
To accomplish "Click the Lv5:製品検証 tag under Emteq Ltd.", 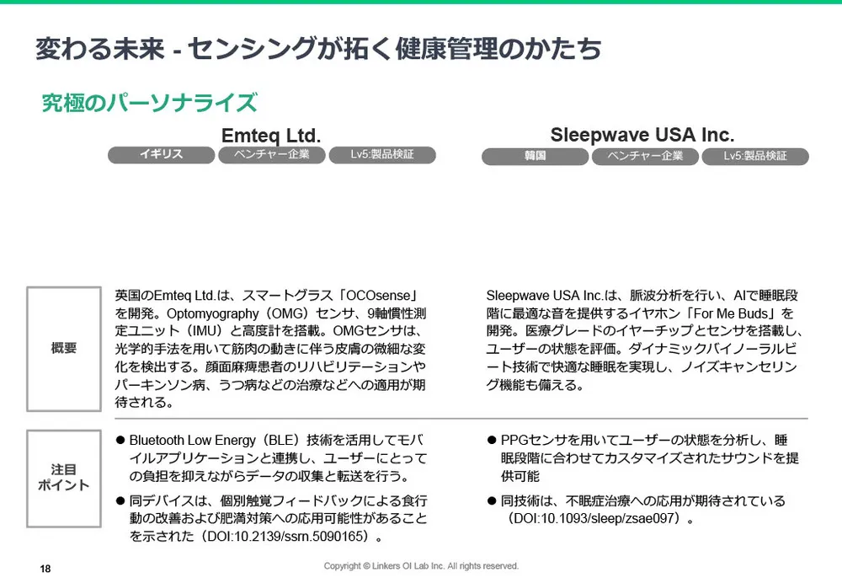I will 381,155.
